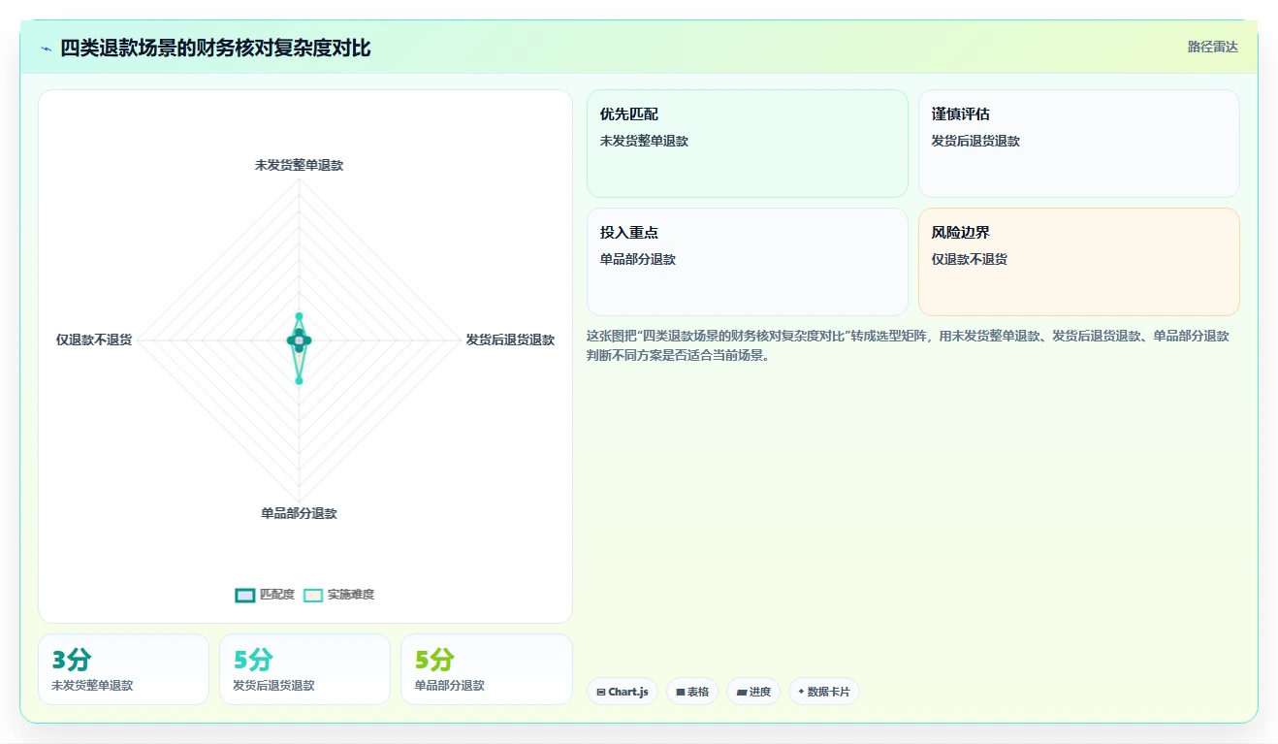
Task: Click 未发货整单退款 text in 优先匹配 card
Action: [x=644, y=141]
